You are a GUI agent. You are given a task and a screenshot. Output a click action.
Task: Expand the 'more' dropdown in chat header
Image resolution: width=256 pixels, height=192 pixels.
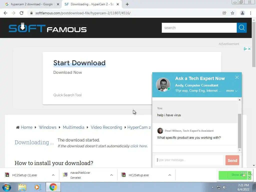coord(232,91)
